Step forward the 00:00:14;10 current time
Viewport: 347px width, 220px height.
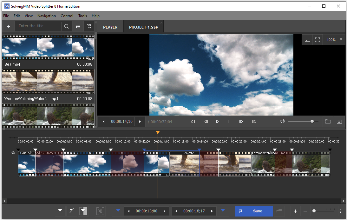coord(140,122)
